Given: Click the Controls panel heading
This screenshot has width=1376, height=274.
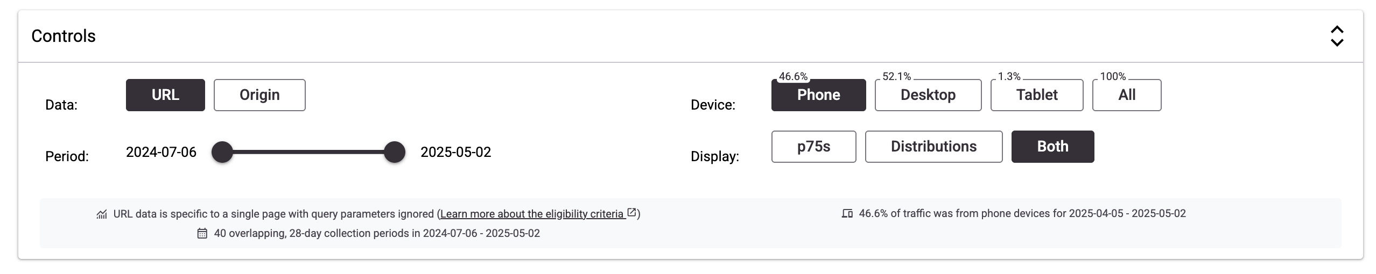Looking at the screenshot, I should (x=64, y=36).
